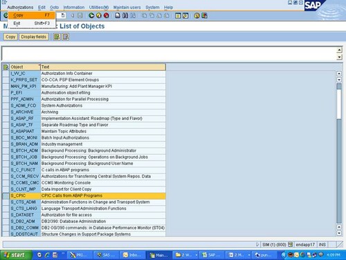The width and height of the screenshot is (346, 260).
Task: Click the table's scroll-down arrow at bottom
Action: [x=339, y=233]
